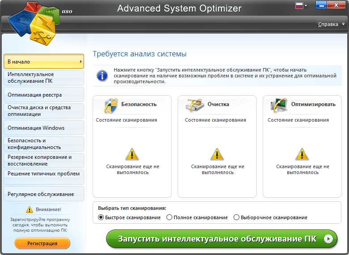The height and width of the screenshot is (255, 349).
Task: Click Состояние сканирования under Оптимизировать
Action: pos(298,120)
